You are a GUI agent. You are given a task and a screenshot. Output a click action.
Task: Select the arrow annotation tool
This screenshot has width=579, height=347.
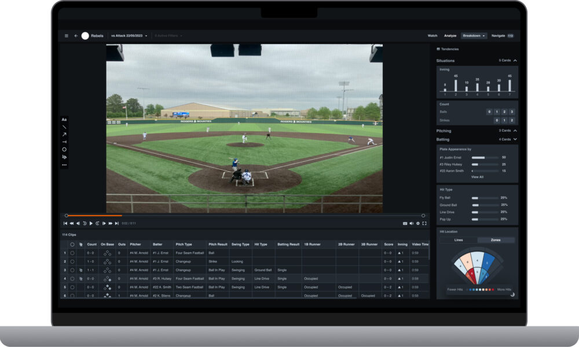pyautogui.click(x=65, y=134)
